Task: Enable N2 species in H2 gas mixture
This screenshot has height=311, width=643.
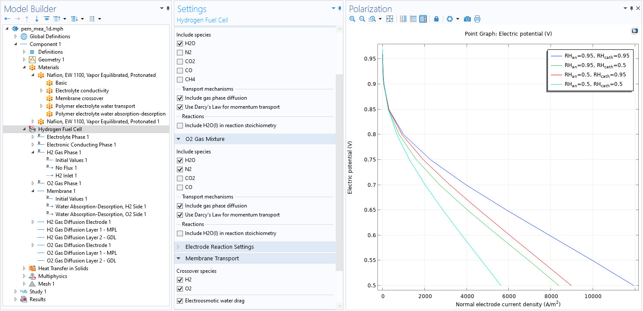Action: point(180,52)
